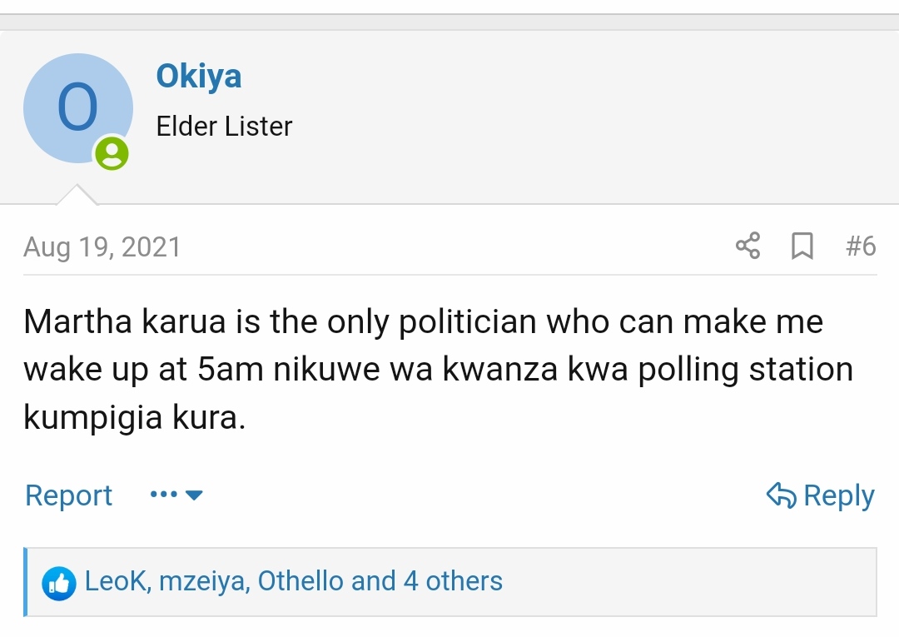Click the green online status badge
The image size is (899, 637).
point(112,153)
